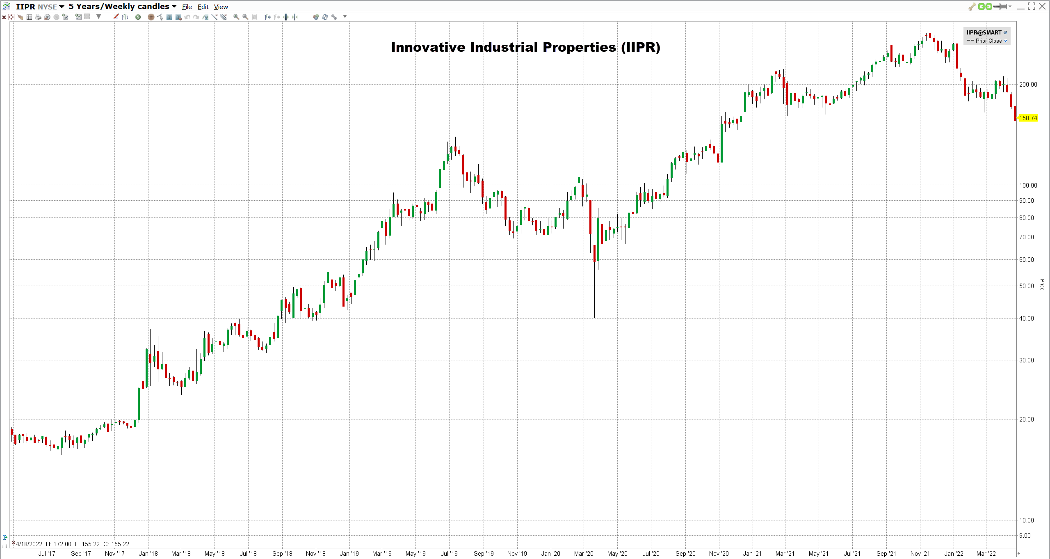Click the small icon beside IIPR@SMART legend
The width and height of the screenshot is (1050, 559).
tap(1005, 32)
